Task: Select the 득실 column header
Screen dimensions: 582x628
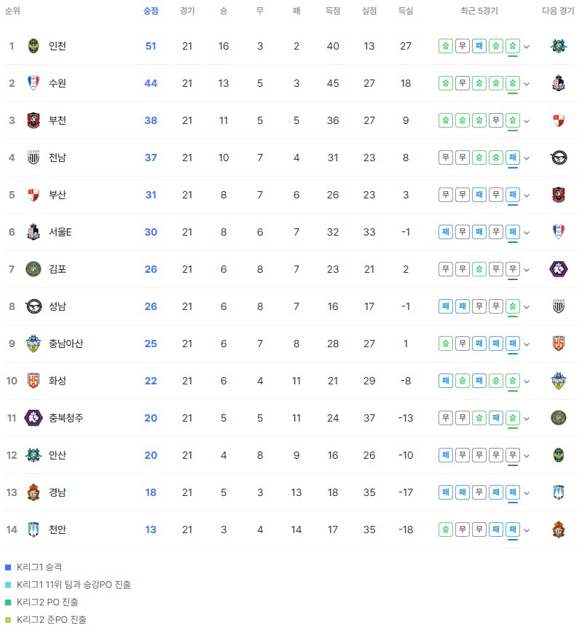Action: (x=406, y=11)
